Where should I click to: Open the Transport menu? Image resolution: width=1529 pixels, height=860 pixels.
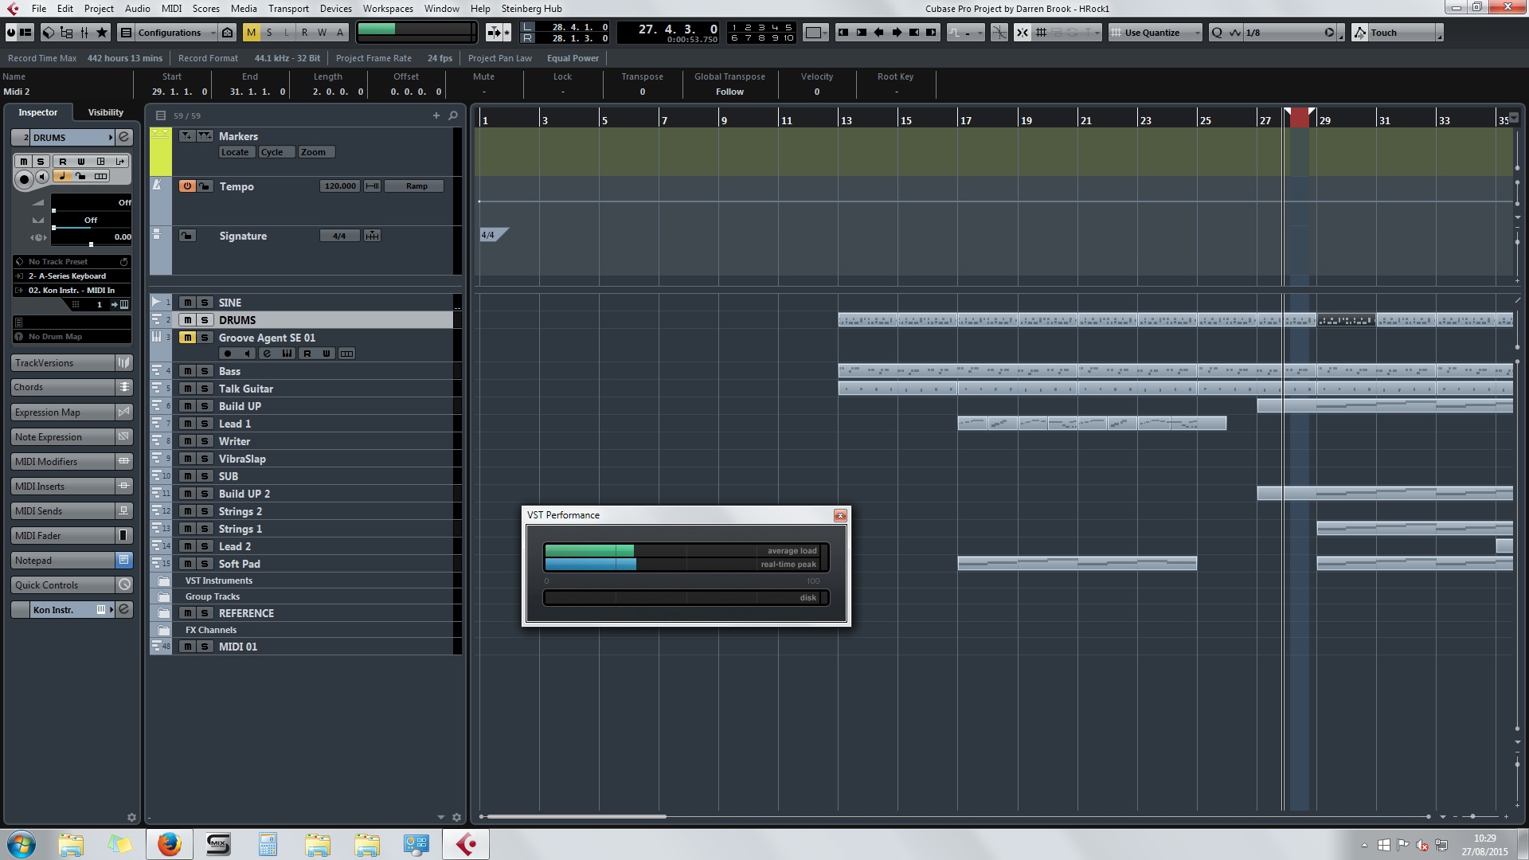pyautogui.click(x=287, y=9)
